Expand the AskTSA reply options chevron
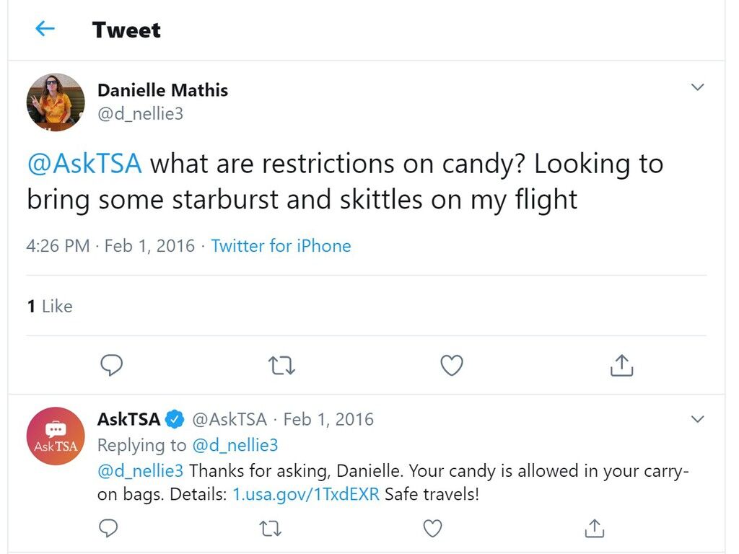The height and width of the screenshot is (554, 739). (698, 419)
